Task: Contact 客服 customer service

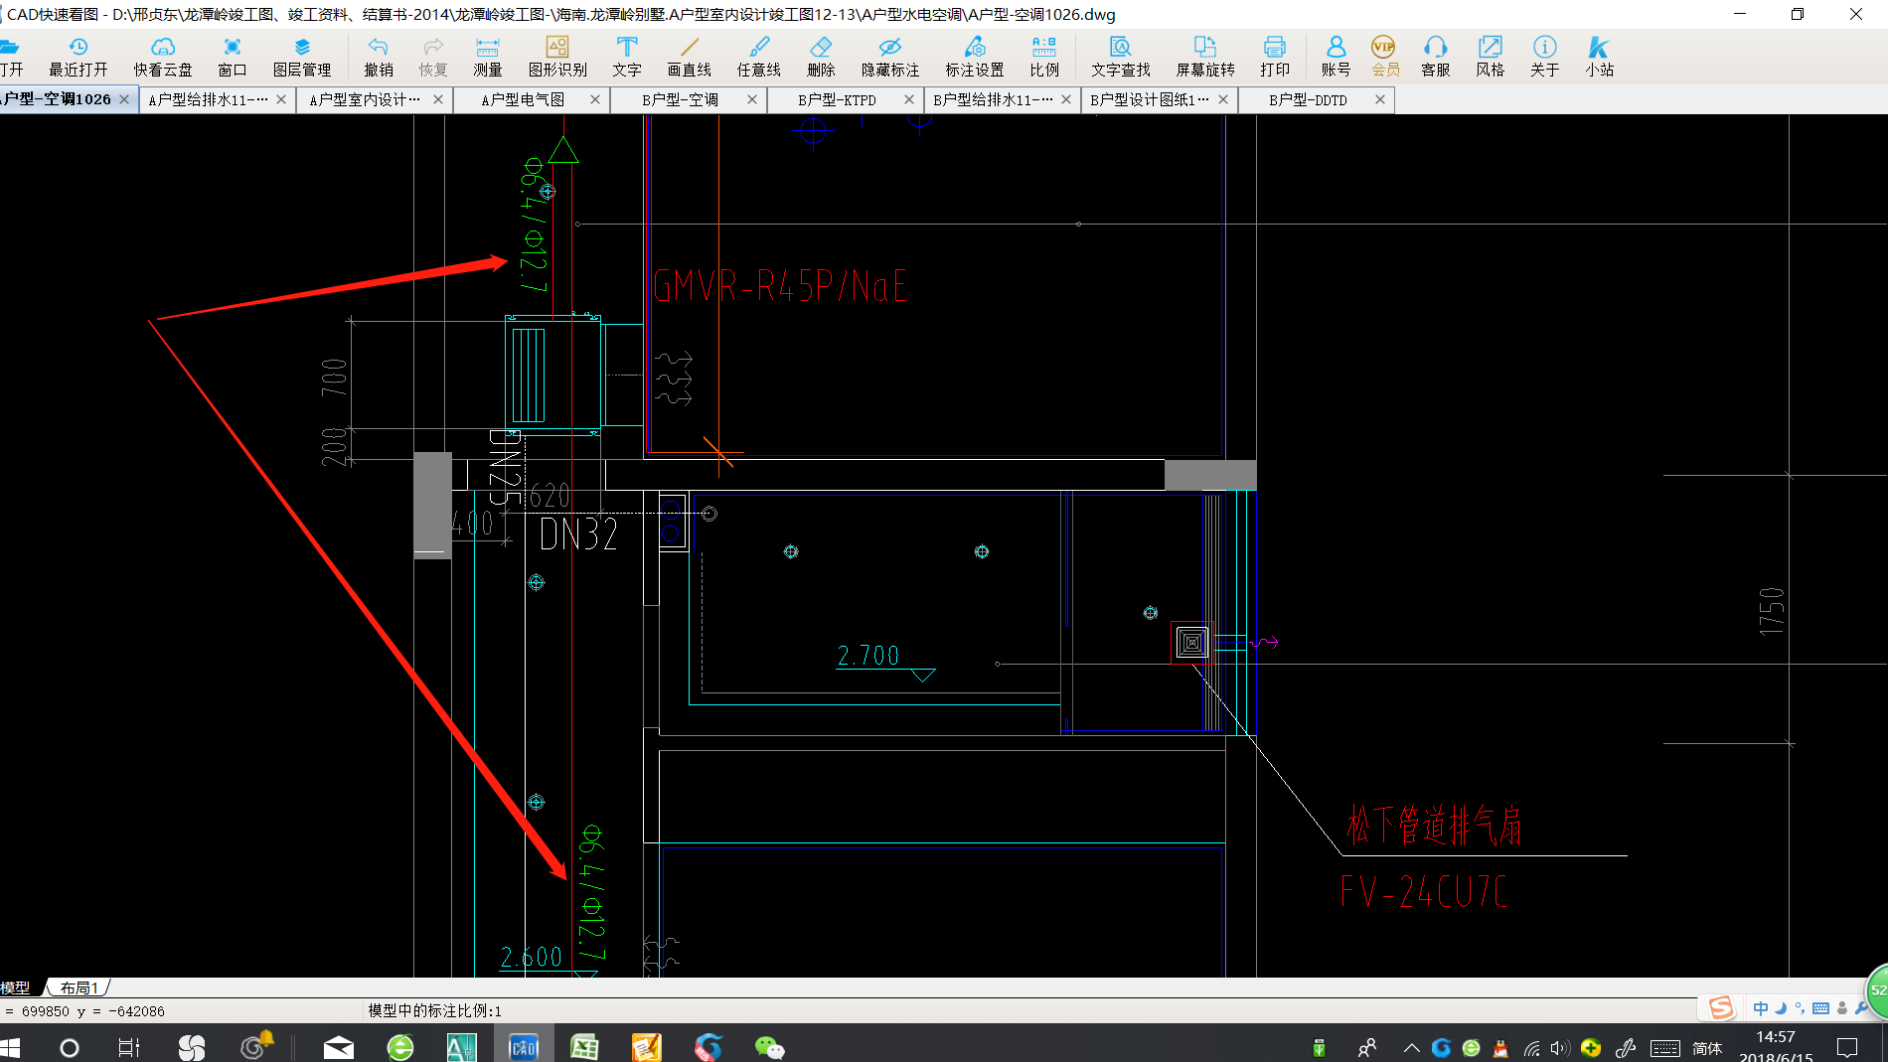Action: [1436, 57]
